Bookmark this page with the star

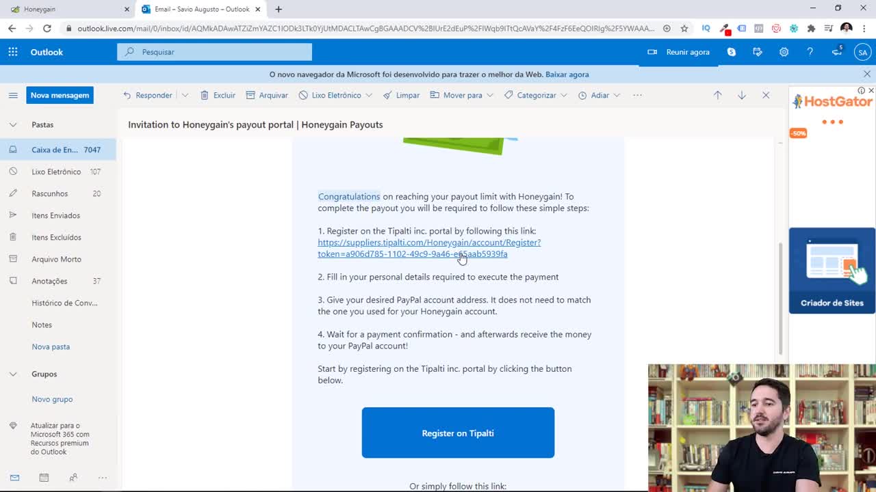click(x=684, y=28)
